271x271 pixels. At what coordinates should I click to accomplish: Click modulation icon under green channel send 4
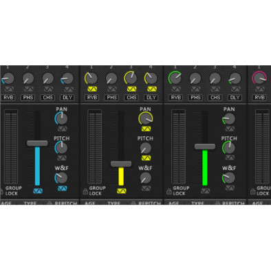point(235,89)
